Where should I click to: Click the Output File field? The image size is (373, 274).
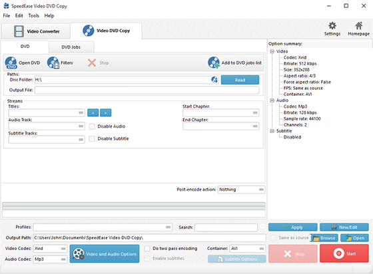147,90
